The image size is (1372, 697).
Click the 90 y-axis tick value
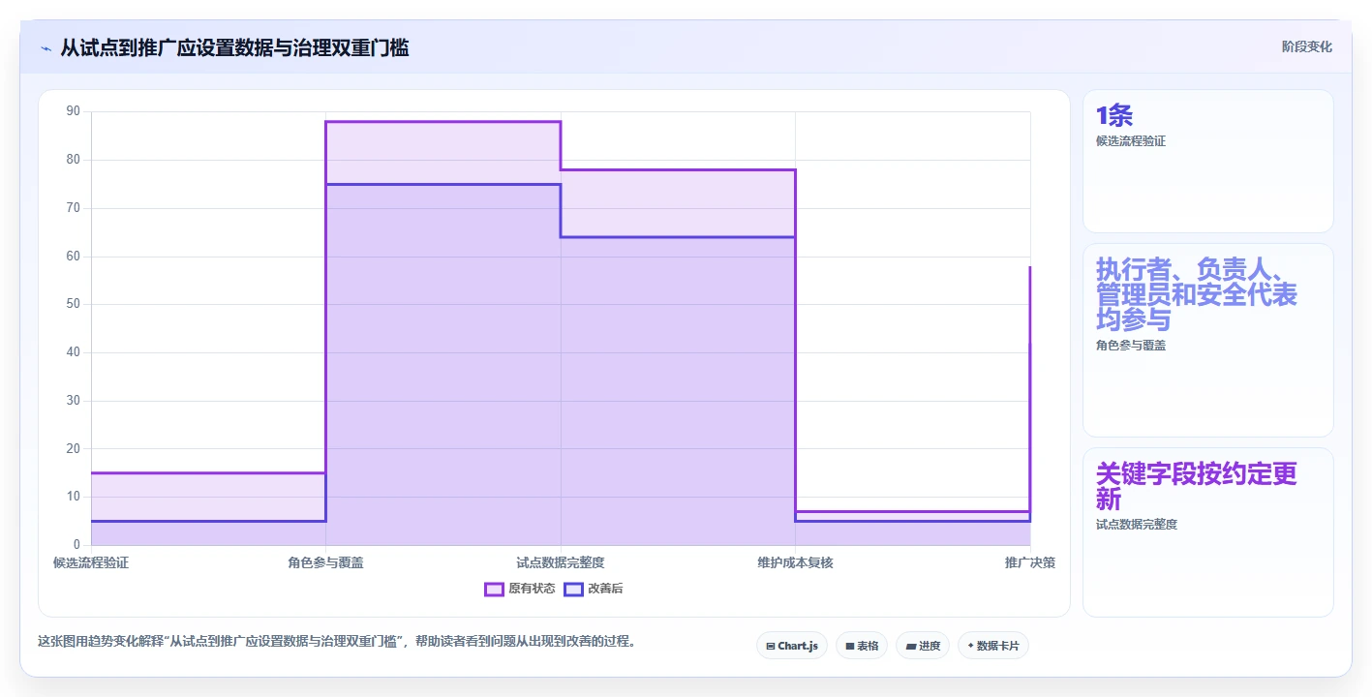[74, 111]
